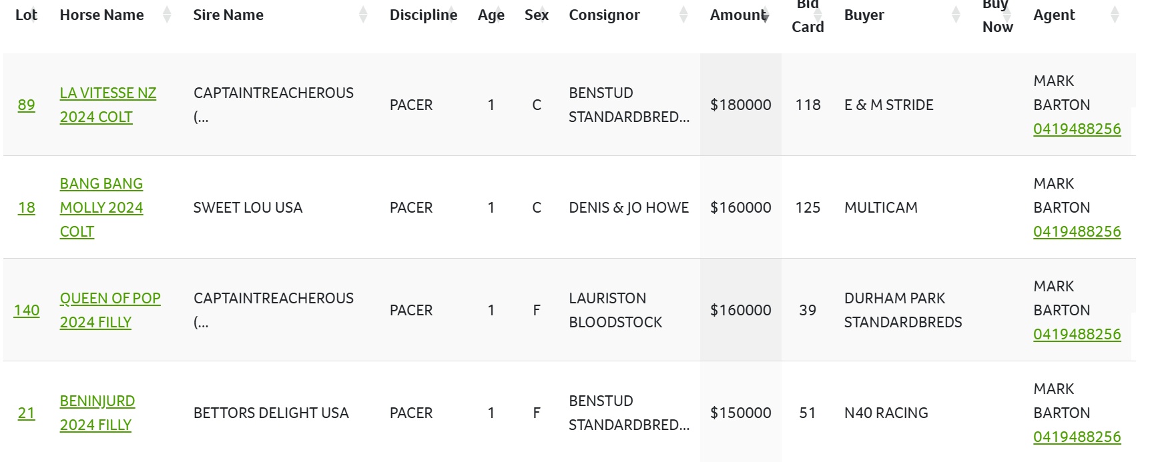Click phone number in N40 Racing row
The width and height of the screenshot is (1150, 462).
[x=1077, y=437]
